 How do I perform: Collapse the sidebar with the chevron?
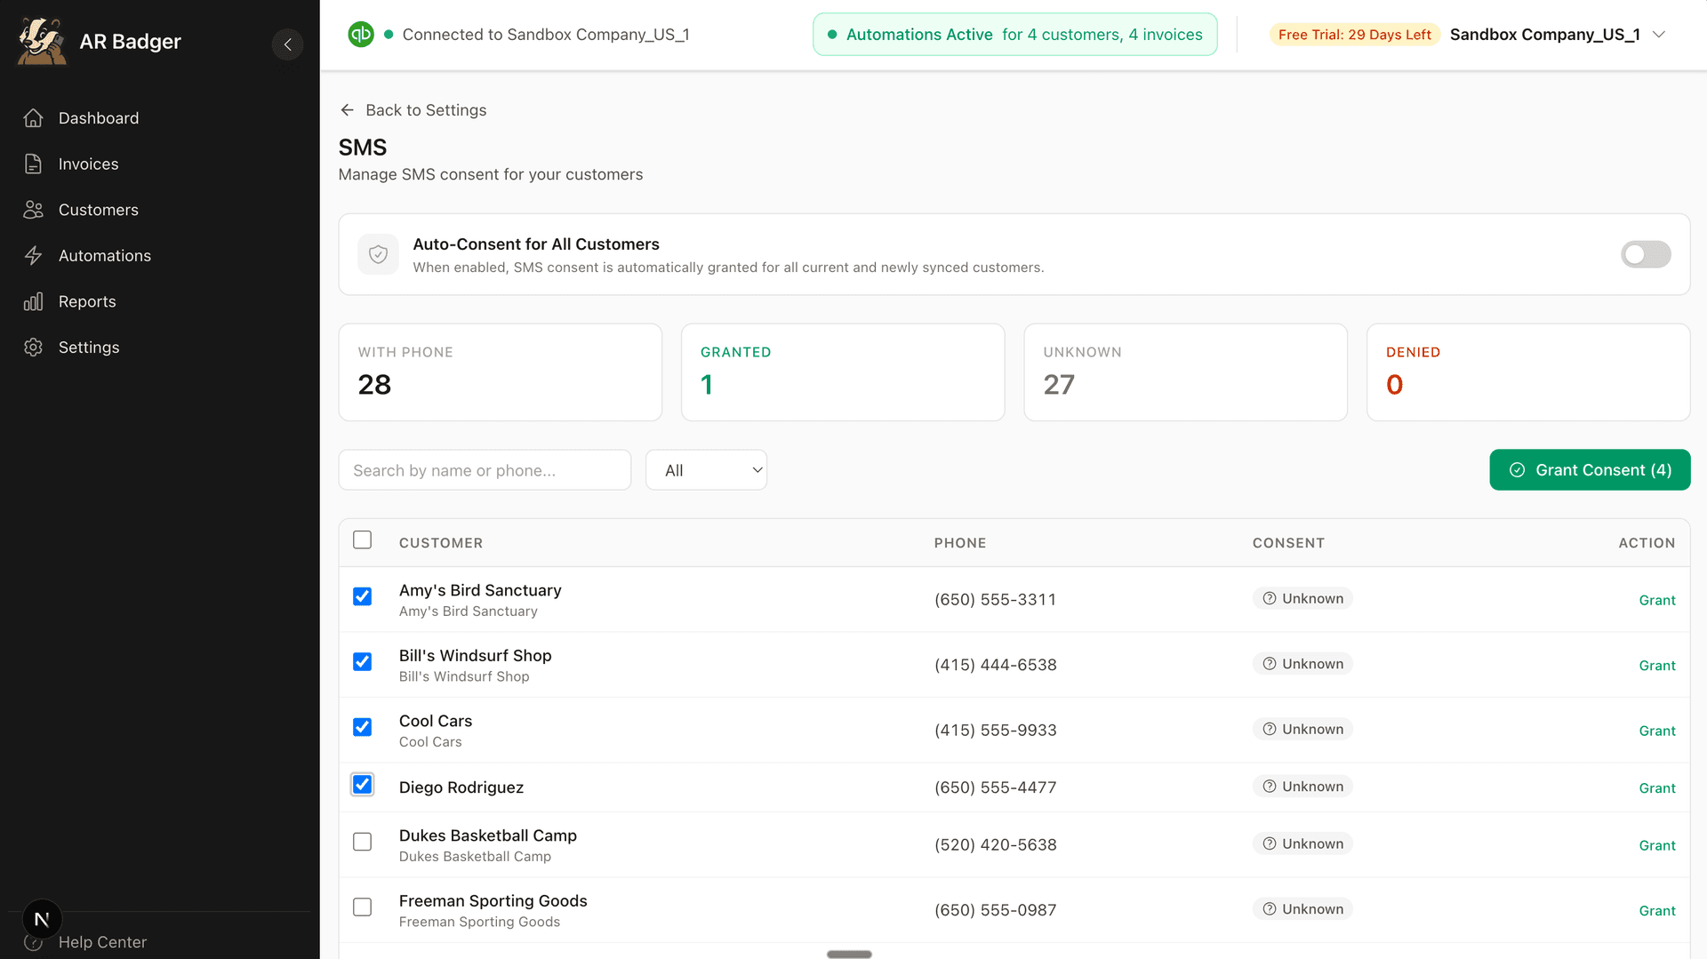click(x=287, y=44)
